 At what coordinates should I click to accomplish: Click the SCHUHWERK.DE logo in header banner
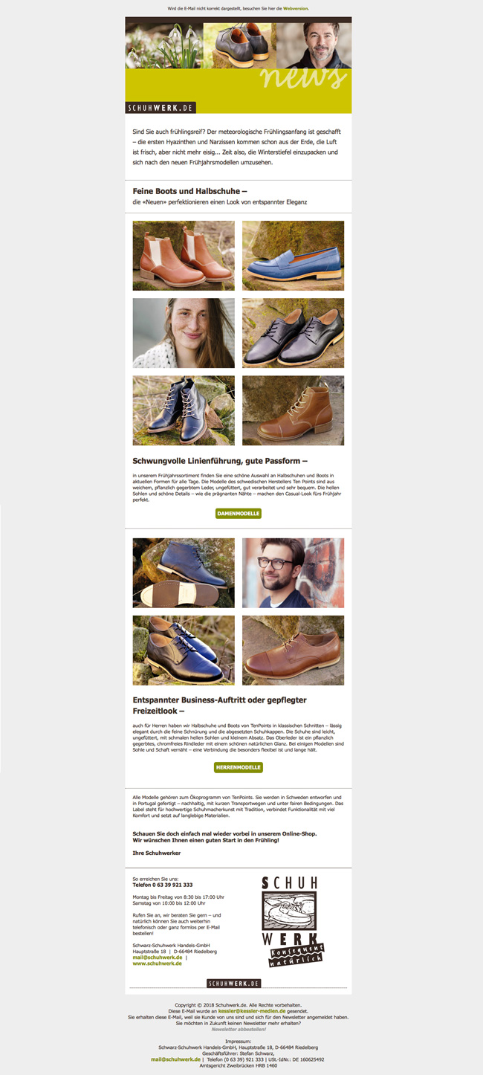161,108
